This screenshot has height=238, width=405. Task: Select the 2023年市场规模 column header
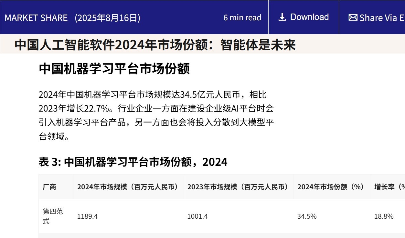coord(238,187)
